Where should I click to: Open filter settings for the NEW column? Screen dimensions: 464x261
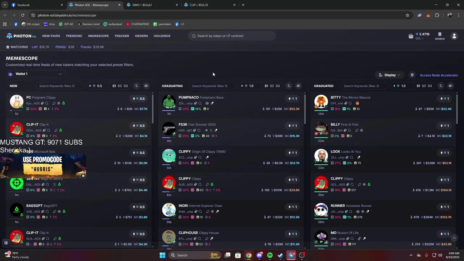coord(136,86)
